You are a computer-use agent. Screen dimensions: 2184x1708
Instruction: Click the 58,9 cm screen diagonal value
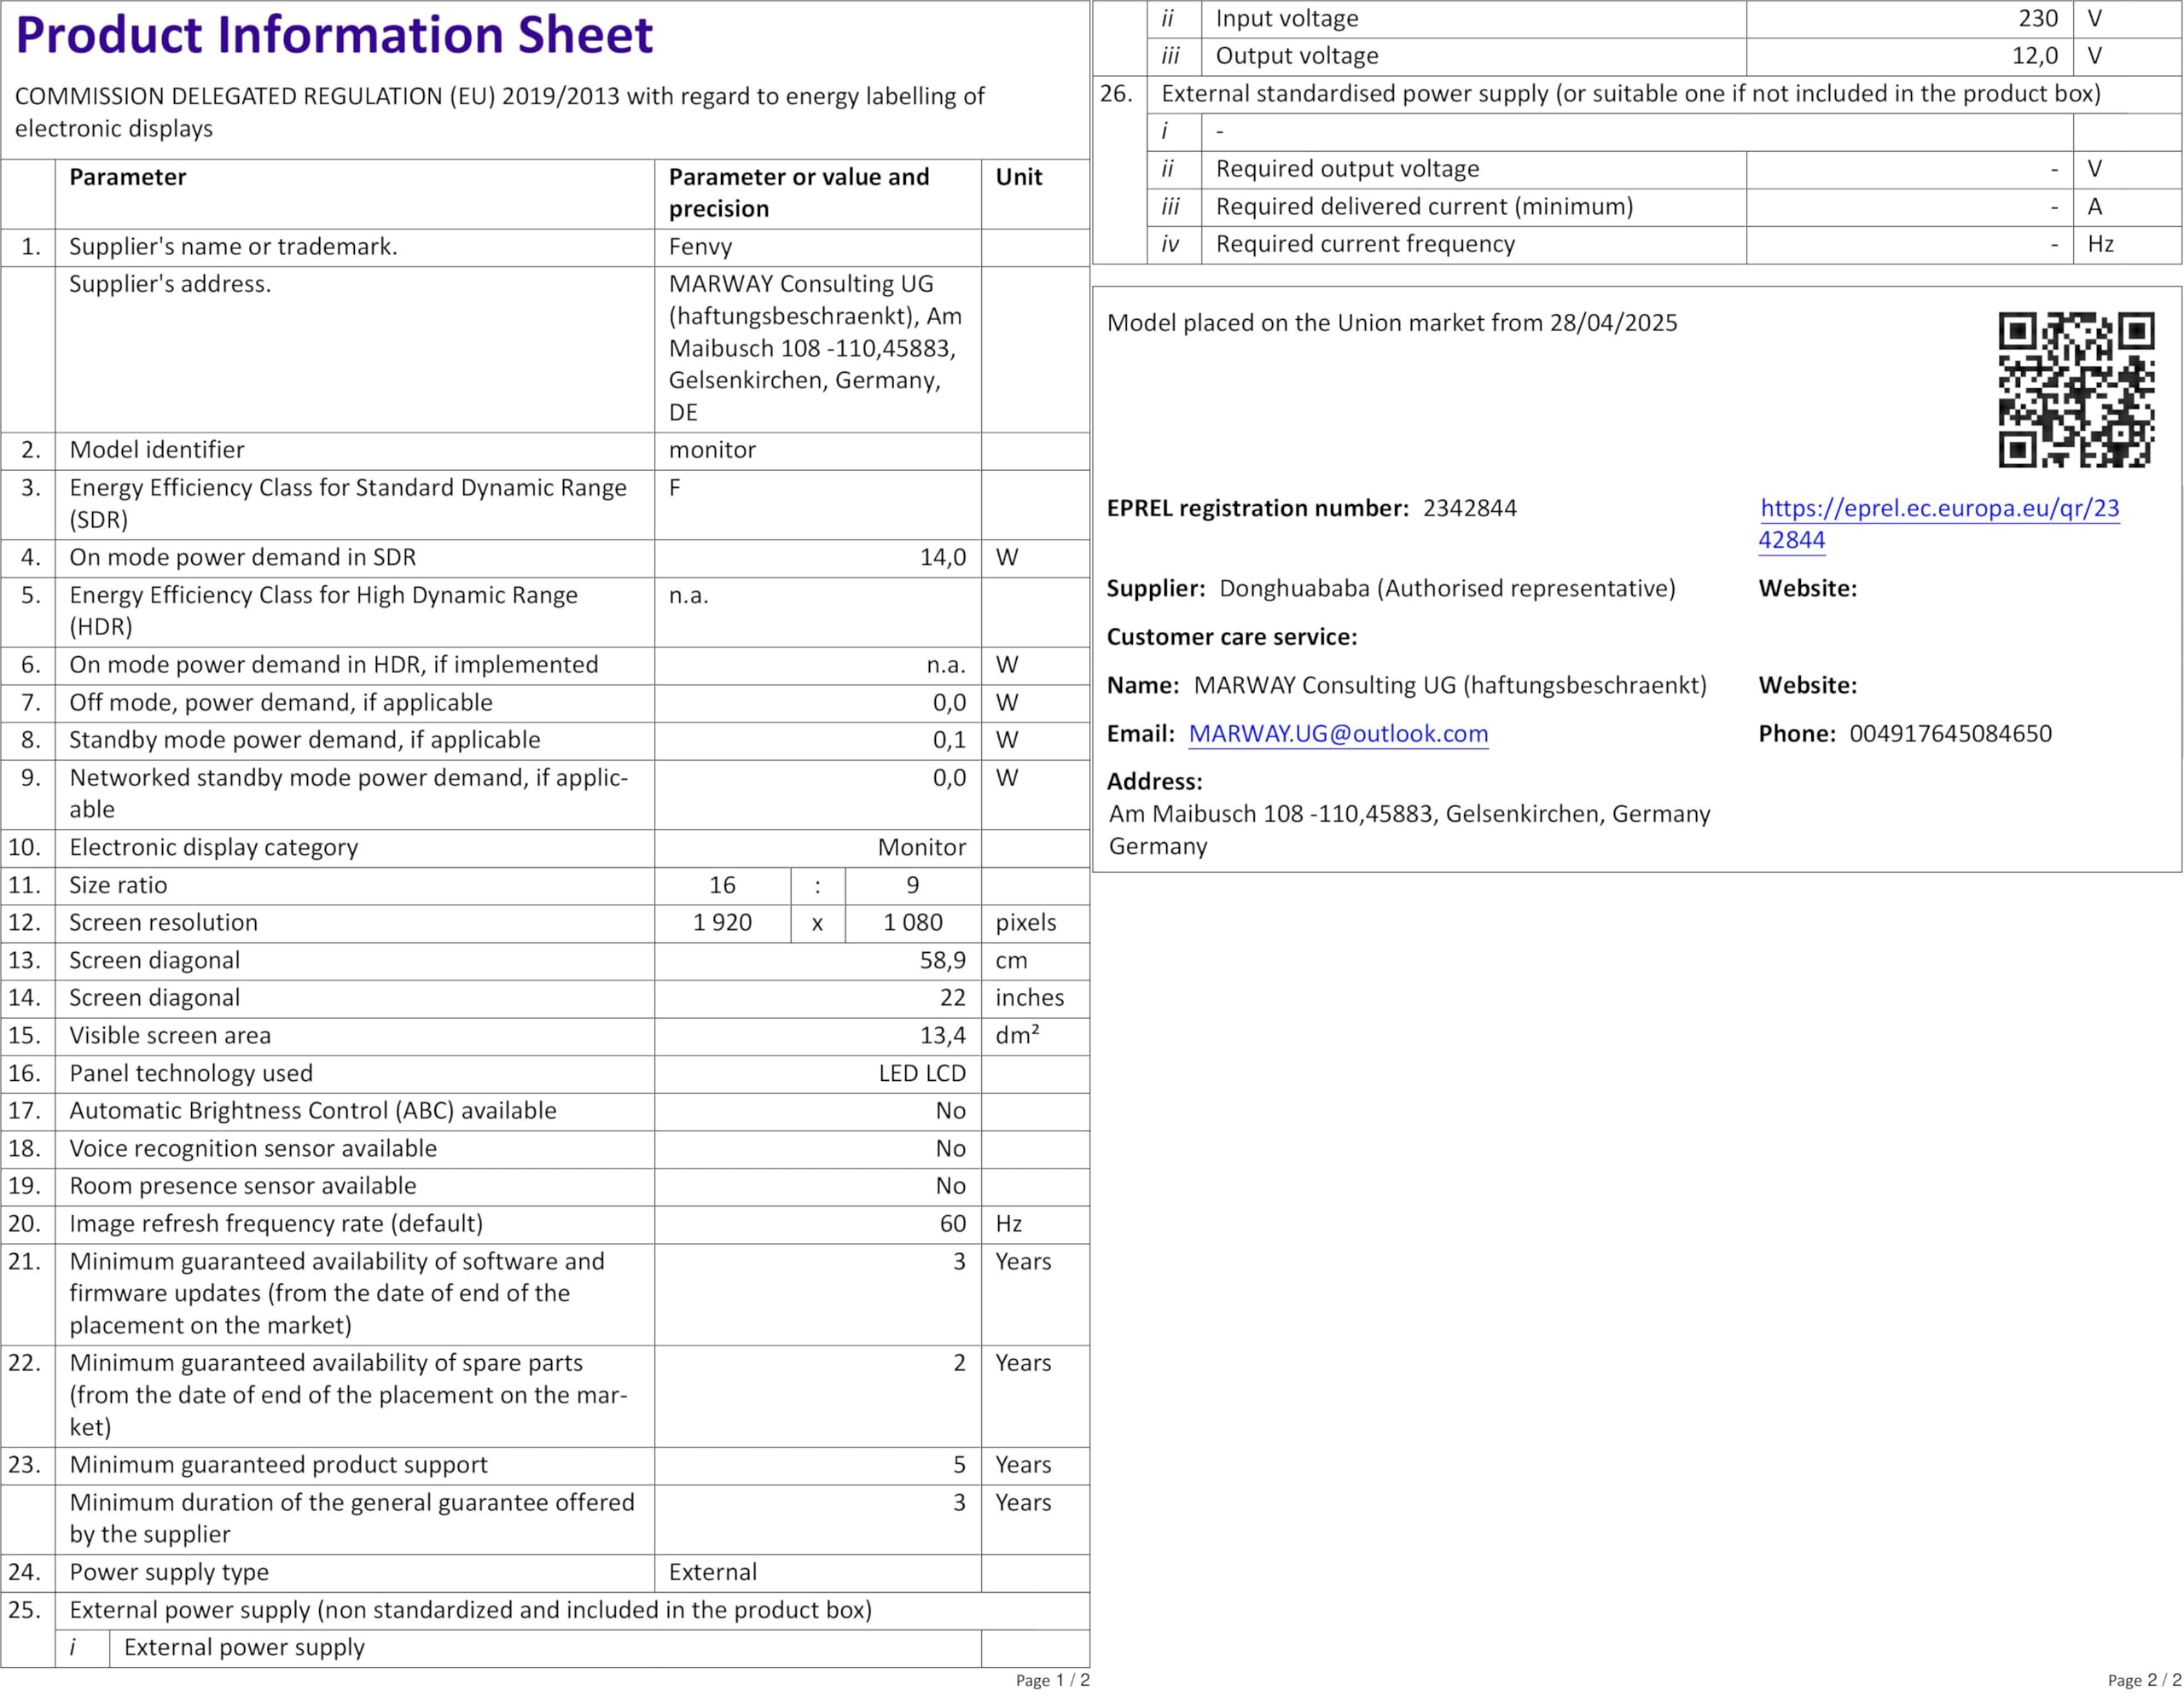(942, 961)
